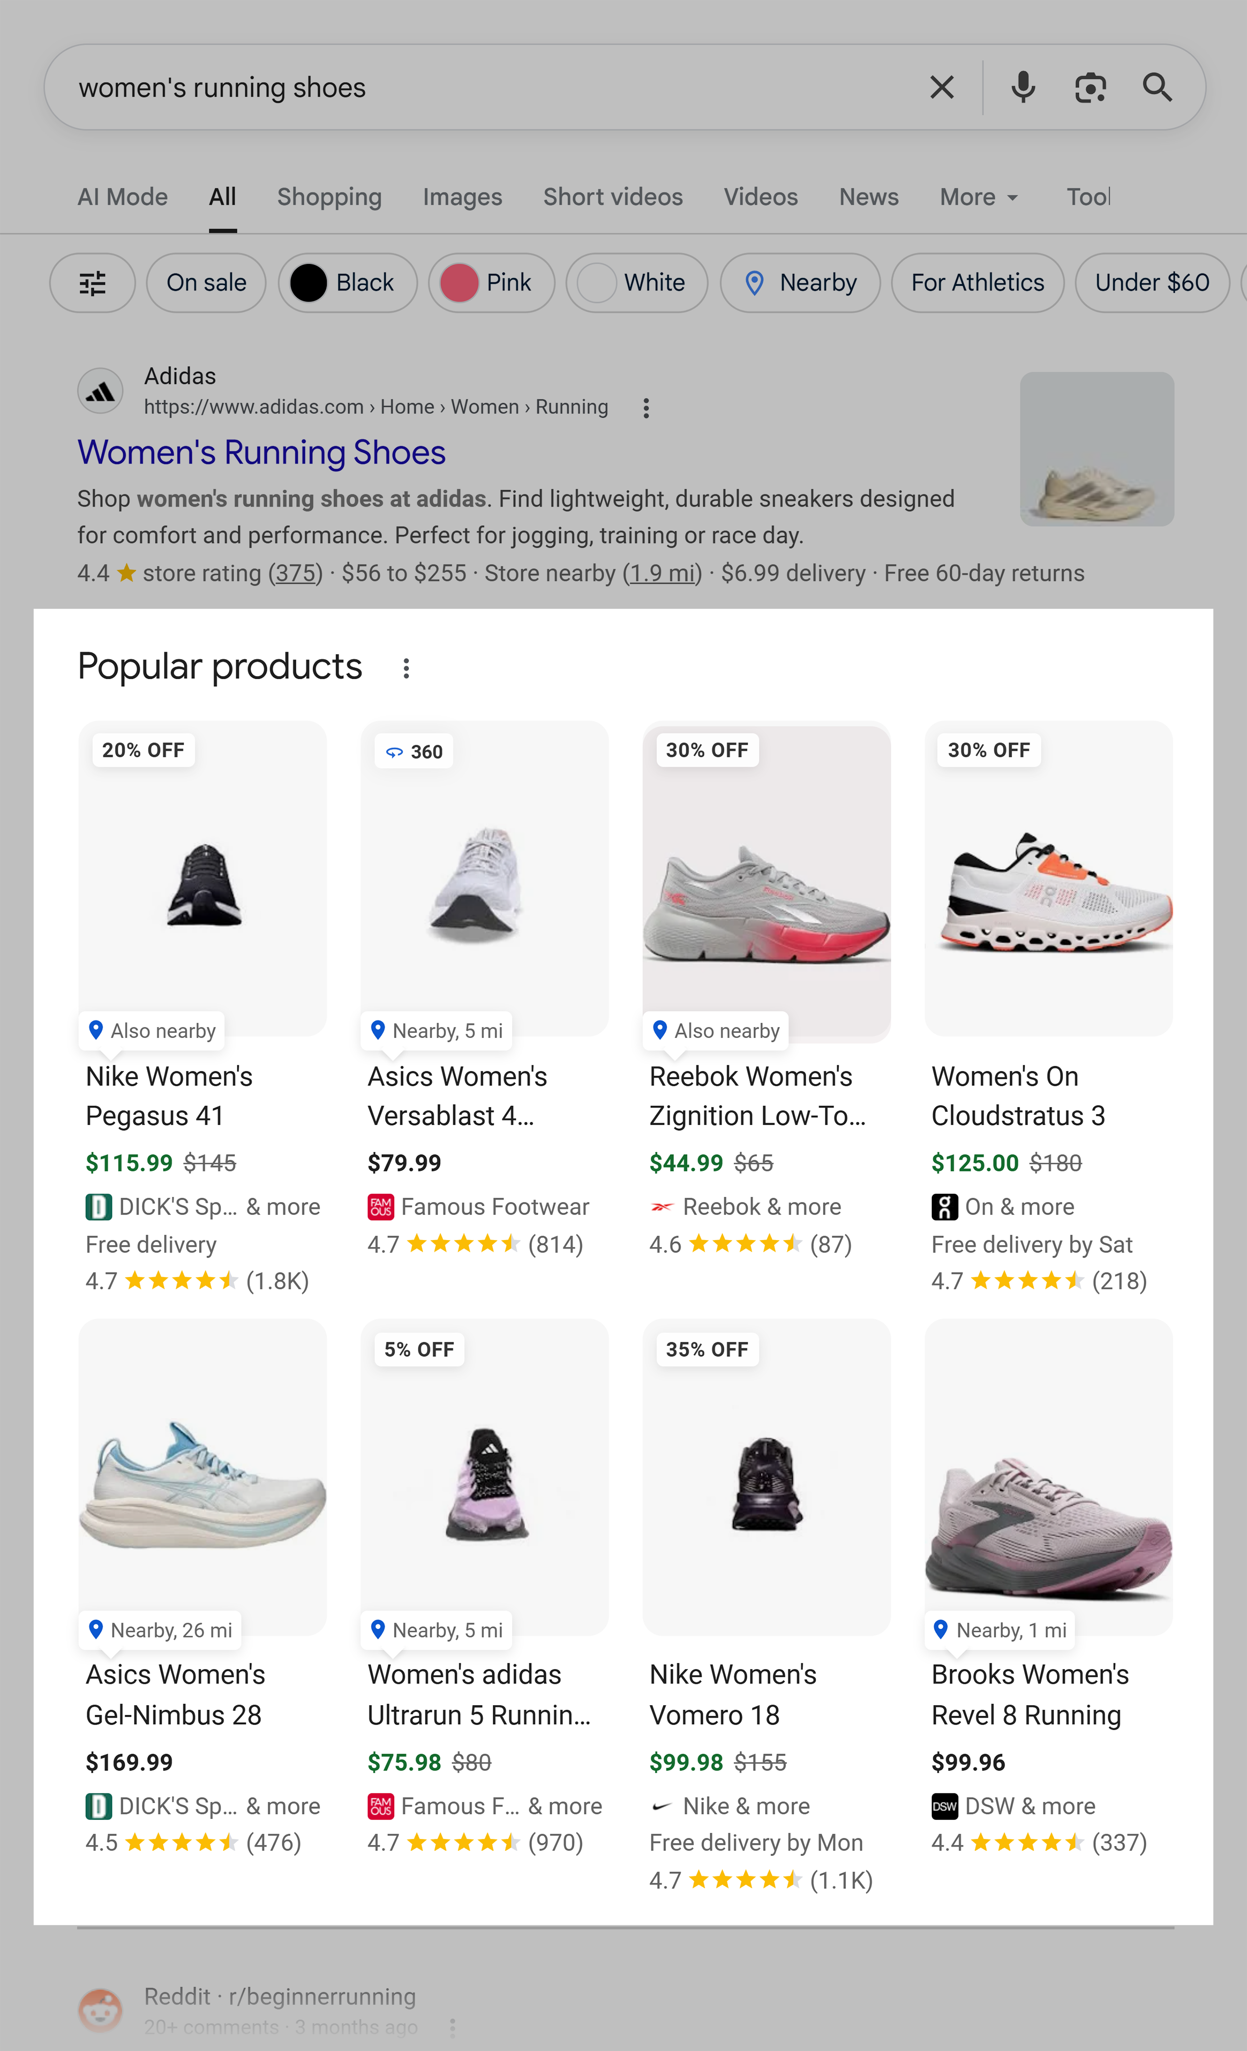The image size is (1247, 2051).
Task: Switch to the Shopping tab
Action: [x=329, y=197]
